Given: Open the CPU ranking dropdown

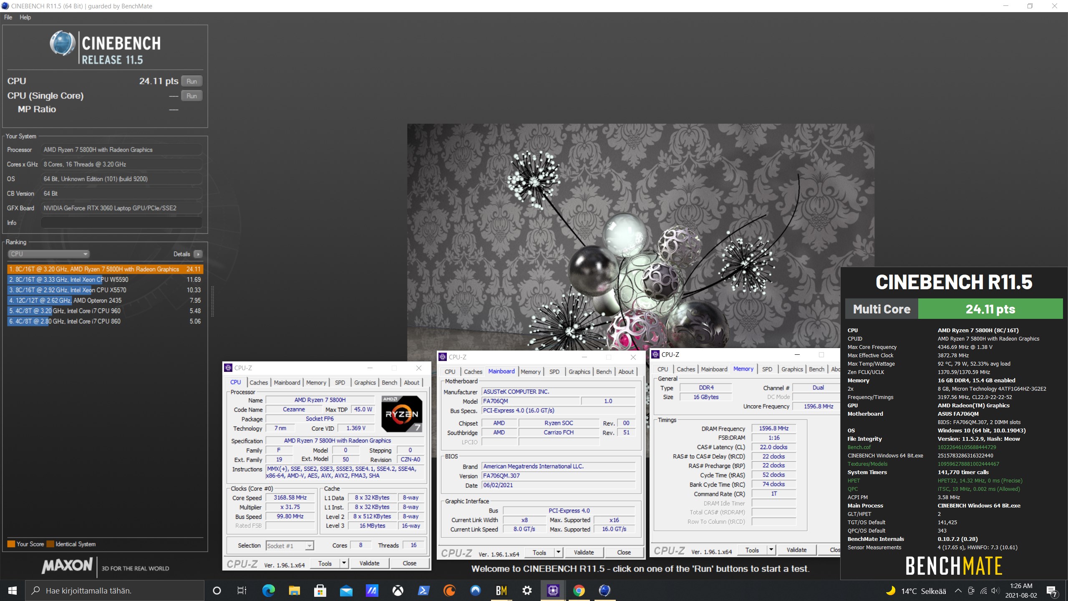Looking at the screenshot, I should tap(49, 254).
